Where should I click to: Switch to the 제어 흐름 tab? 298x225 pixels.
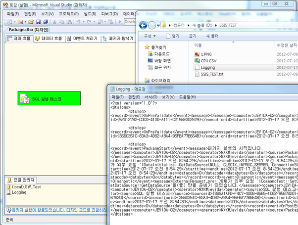coord(19,39)
